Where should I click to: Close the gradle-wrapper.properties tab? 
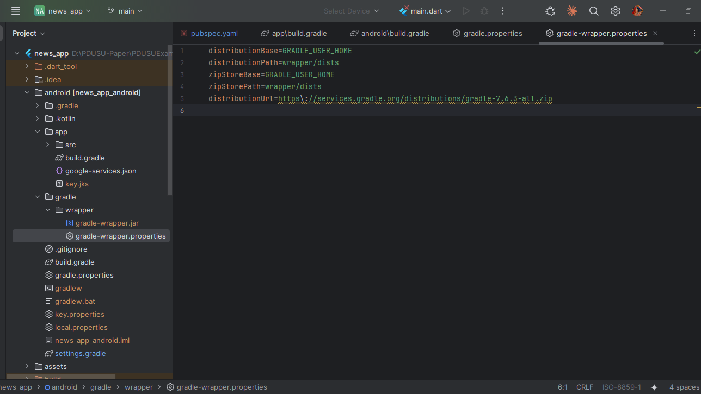click(655, 33)
